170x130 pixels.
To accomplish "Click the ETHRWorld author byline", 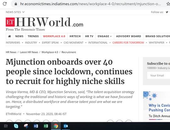I will click(14, 114).
